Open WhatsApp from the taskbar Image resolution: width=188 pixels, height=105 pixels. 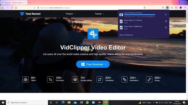(x=87, y=102)
